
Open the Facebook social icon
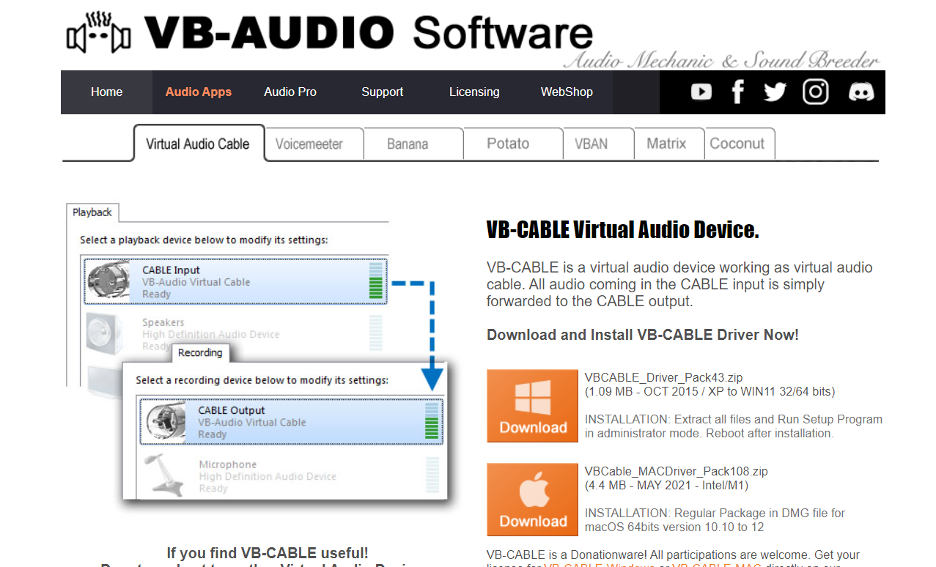pos(738,92)
